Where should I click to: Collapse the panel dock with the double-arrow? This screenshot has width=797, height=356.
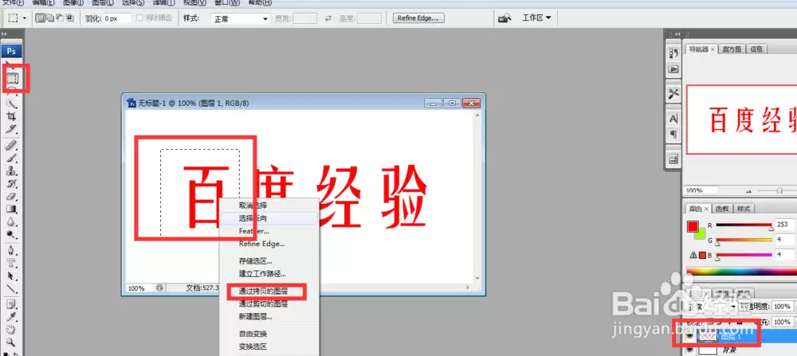click(677, 34)
